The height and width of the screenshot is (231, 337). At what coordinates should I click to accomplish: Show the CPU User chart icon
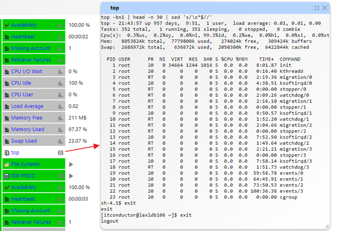60,95
